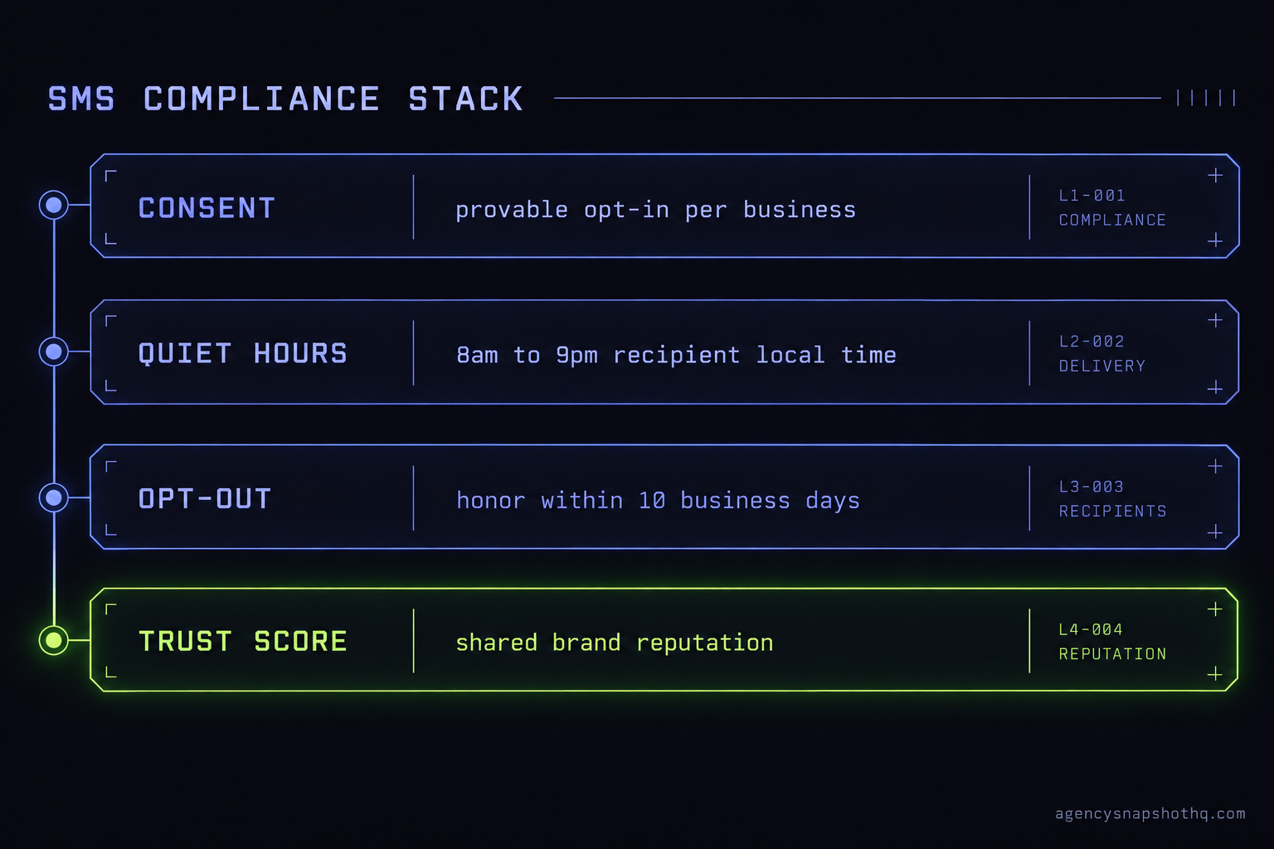Click the plus icon beside the COMPLIANCE label

click(1215, 240)
